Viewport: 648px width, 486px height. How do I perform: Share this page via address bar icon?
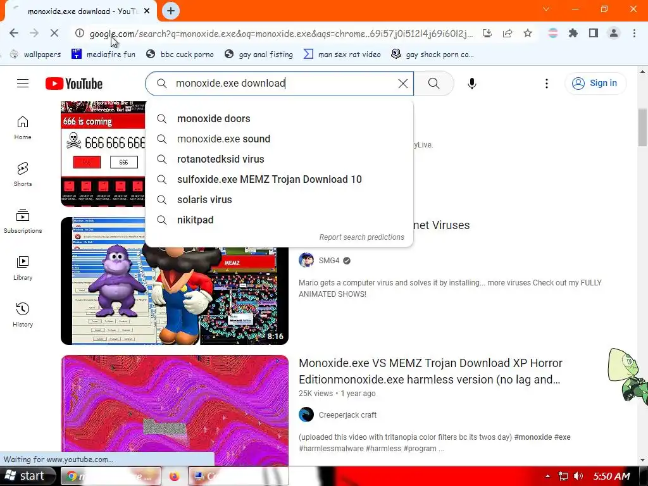click(x=508, y=33)
